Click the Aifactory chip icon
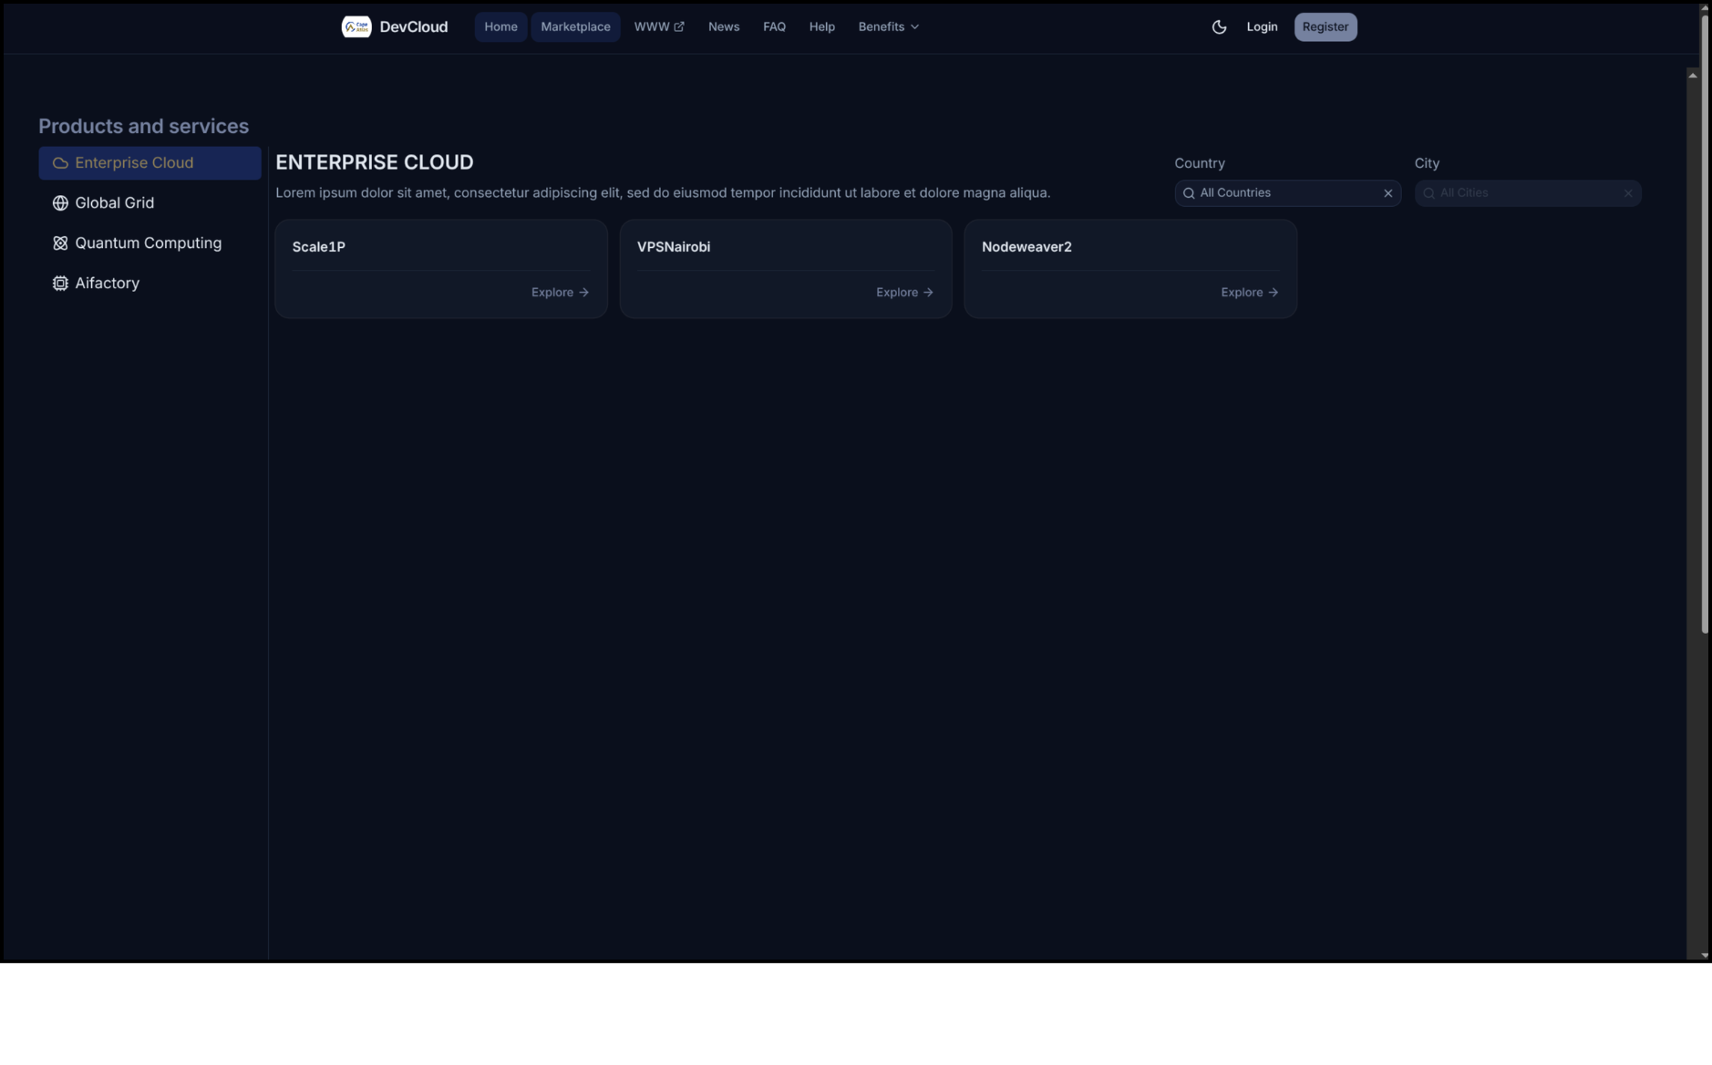The height and width of the screenshot is (1065, 1712). (60, 284)
